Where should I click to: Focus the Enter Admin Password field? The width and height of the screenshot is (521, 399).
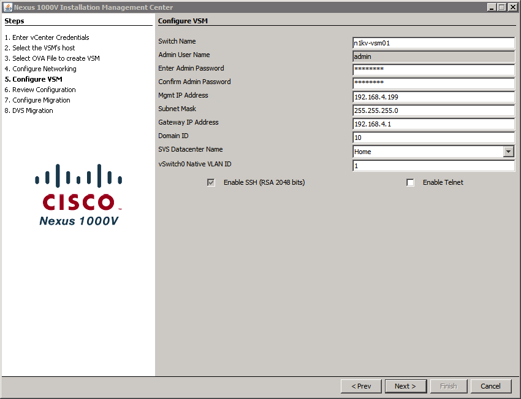433,70
